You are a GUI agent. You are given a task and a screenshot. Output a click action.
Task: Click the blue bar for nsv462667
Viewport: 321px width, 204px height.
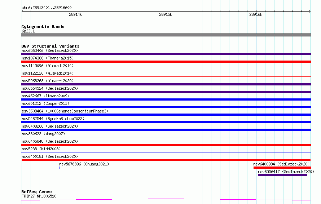click(x=166, y=99)
